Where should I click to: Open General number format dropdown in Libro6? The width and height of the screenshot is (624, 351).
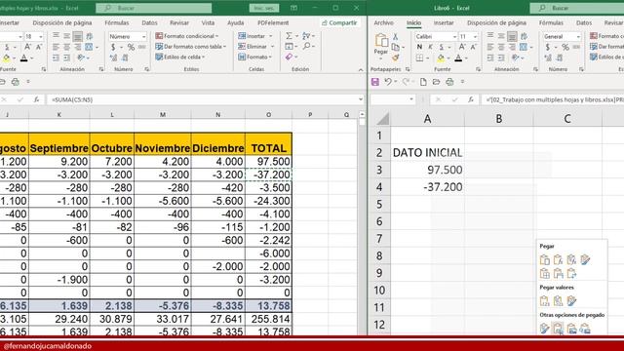click(578, 37)
